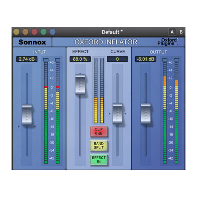Click the output level -6.01 dB field

point(146,59)
